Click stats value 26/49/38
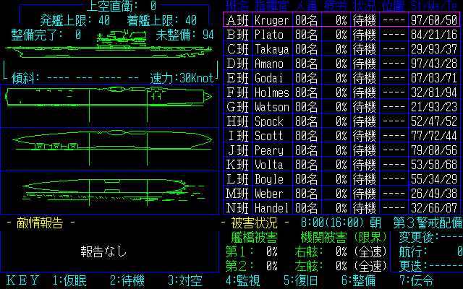Viewport: 463px width, 289px height. [434, 194]
